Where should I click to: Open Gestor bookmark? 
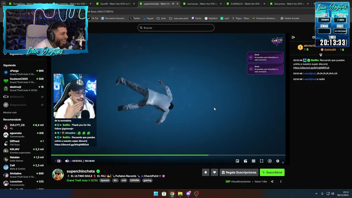coord(196,18)
